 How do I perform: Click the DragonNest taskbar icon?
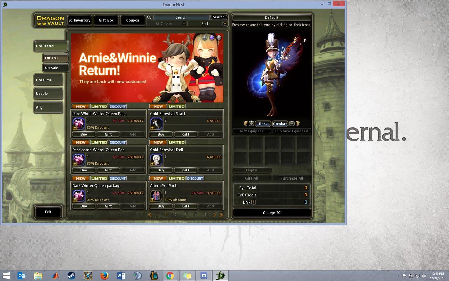point(220,276)
